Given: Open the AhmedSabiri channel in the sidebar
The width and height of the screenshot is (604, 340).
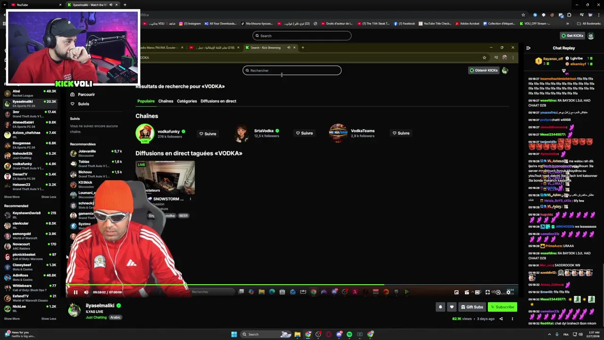Looking at the screenshot, I should [30, 124].
